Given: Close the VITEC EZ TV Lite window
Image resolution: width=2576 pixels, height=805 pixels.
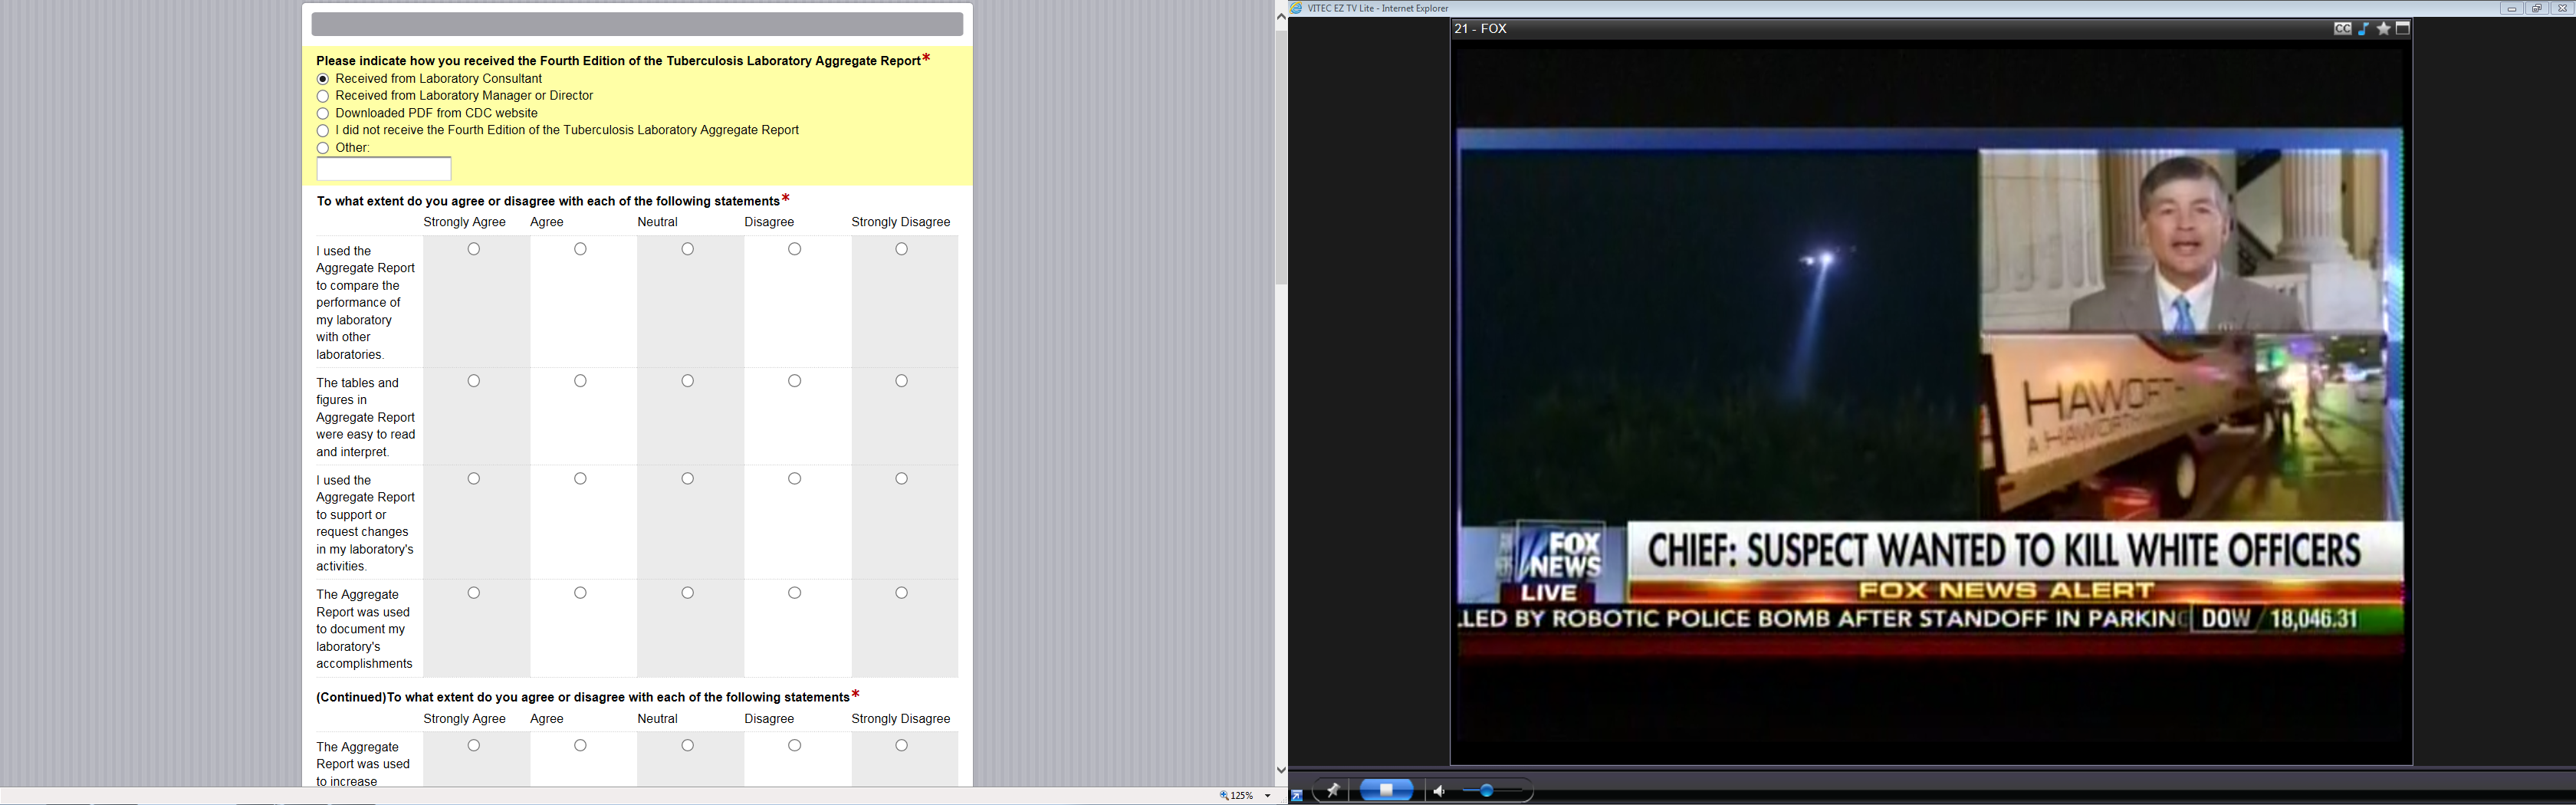Looking at the screenshot, I should [x=2562, y=8].
